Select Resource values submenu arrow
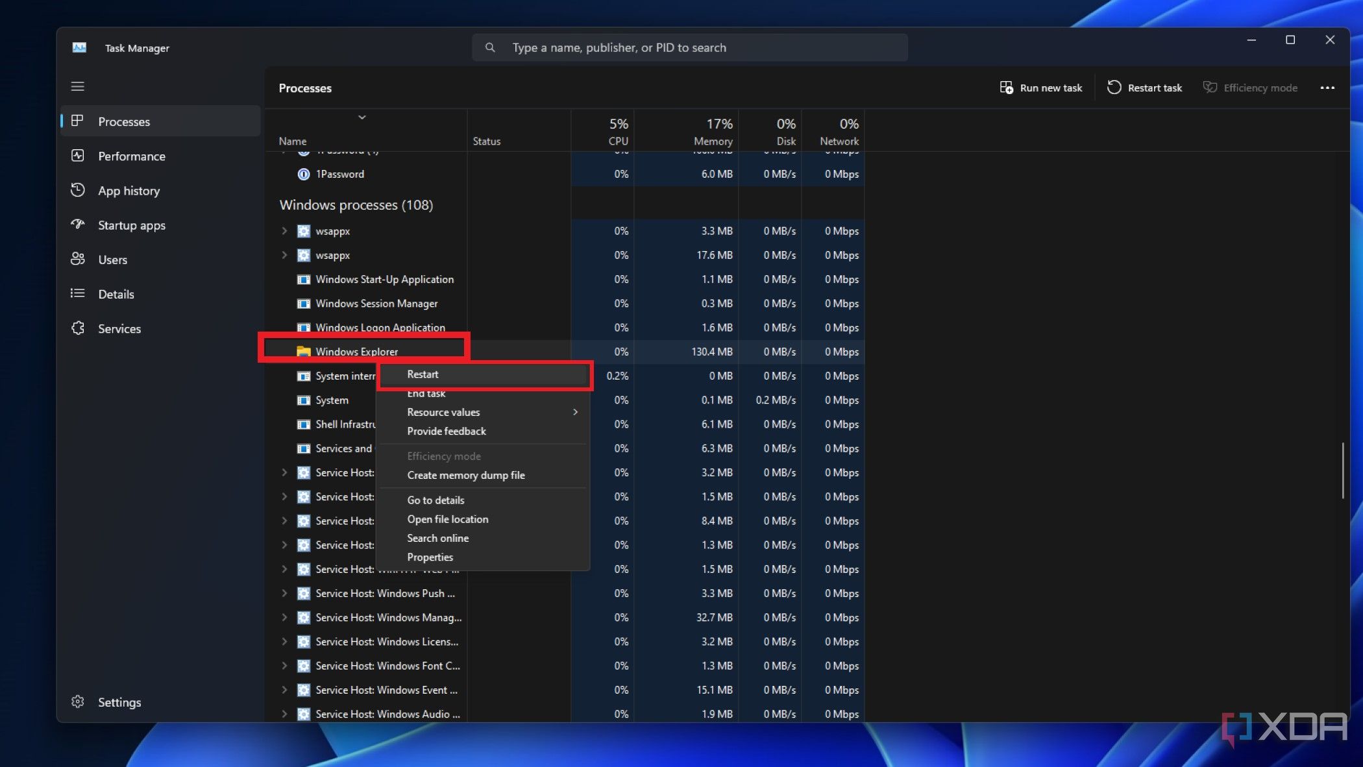1363x767 pixels. 575,411
